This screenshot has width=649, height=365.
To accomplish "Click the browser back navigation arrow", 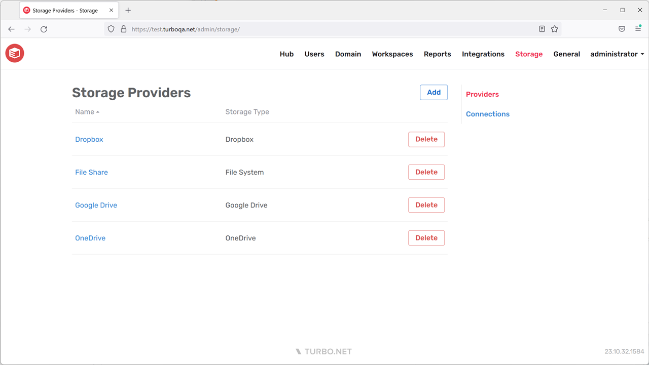I will point(11,29).
